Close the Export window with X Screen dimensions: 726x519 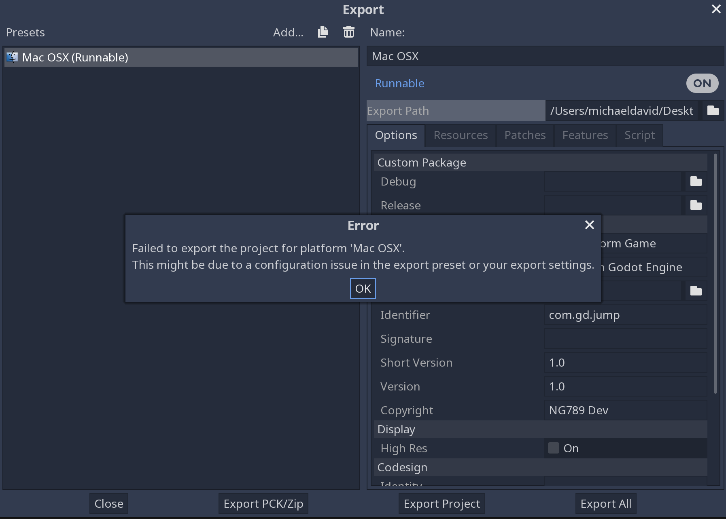[716, 9]
